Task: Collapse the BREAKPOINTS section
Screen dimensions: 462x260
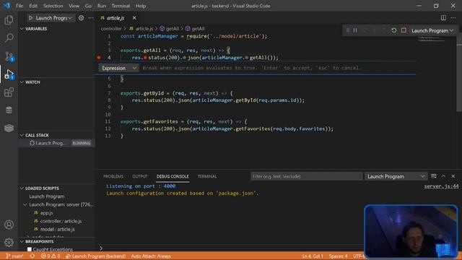Action: click(x=39, y=241)
